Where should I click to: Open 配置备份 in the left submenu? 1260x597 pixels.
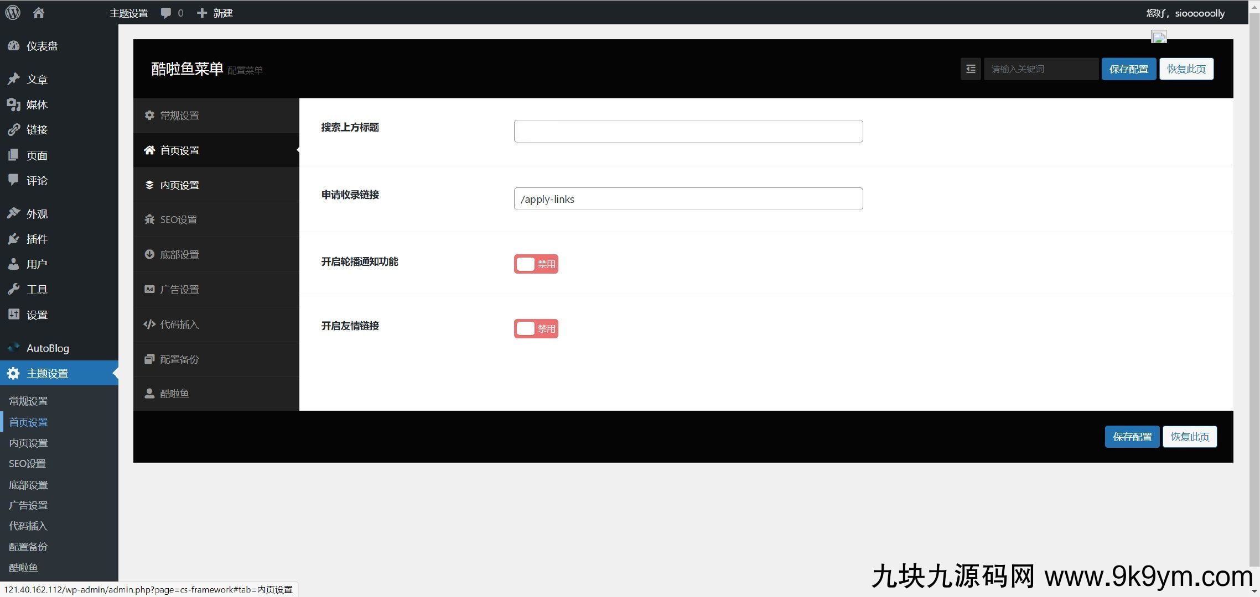pos(28,547)
